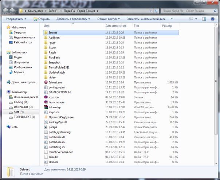This screenshot has width=220, height=180.
Task: Show hidden toolbar commands chevron
Action: 172,19
